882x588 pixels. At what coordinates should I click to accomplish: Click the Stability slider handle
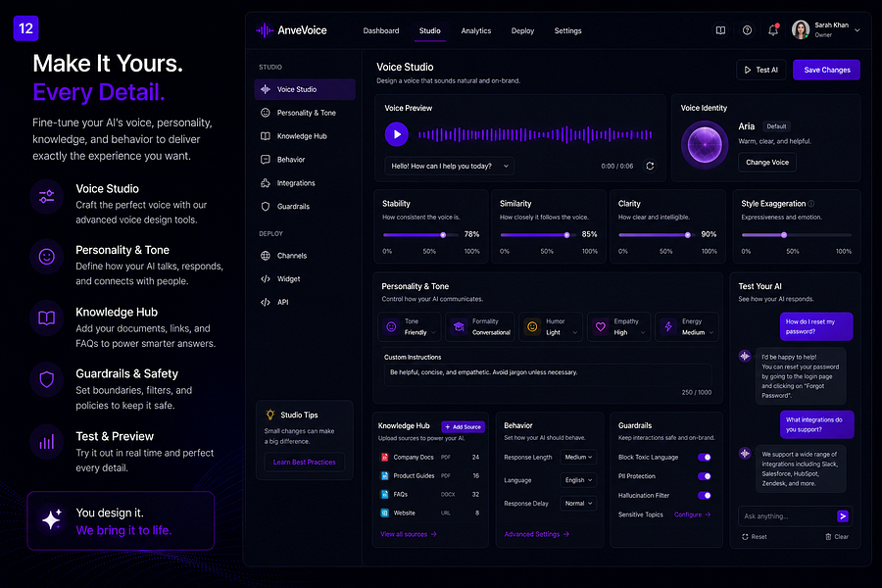[x=443, y=234]
